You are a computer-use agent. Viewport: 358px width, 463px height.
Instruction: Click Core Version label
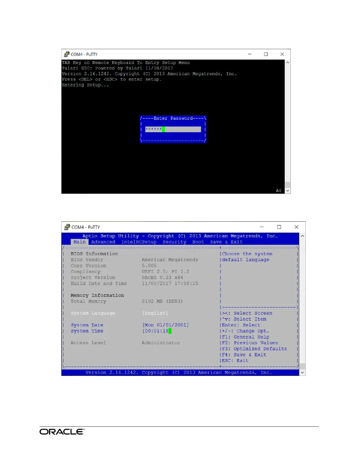[88, 266]
